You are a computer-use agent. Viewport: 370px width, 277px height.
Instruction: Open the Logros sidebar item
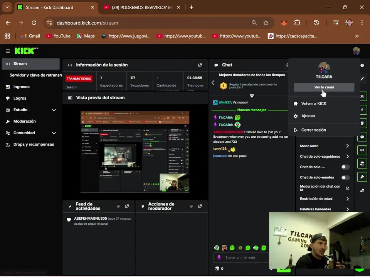tap(31, 98)
